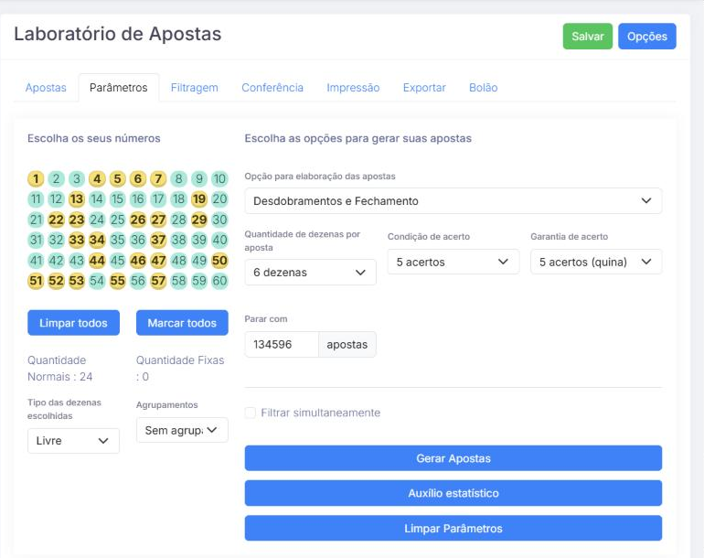The width and height of the screenshot is (704, 558).
Task: Toggle Filtrar simultaneamente checkbox
Action: (x=251, y=413)
